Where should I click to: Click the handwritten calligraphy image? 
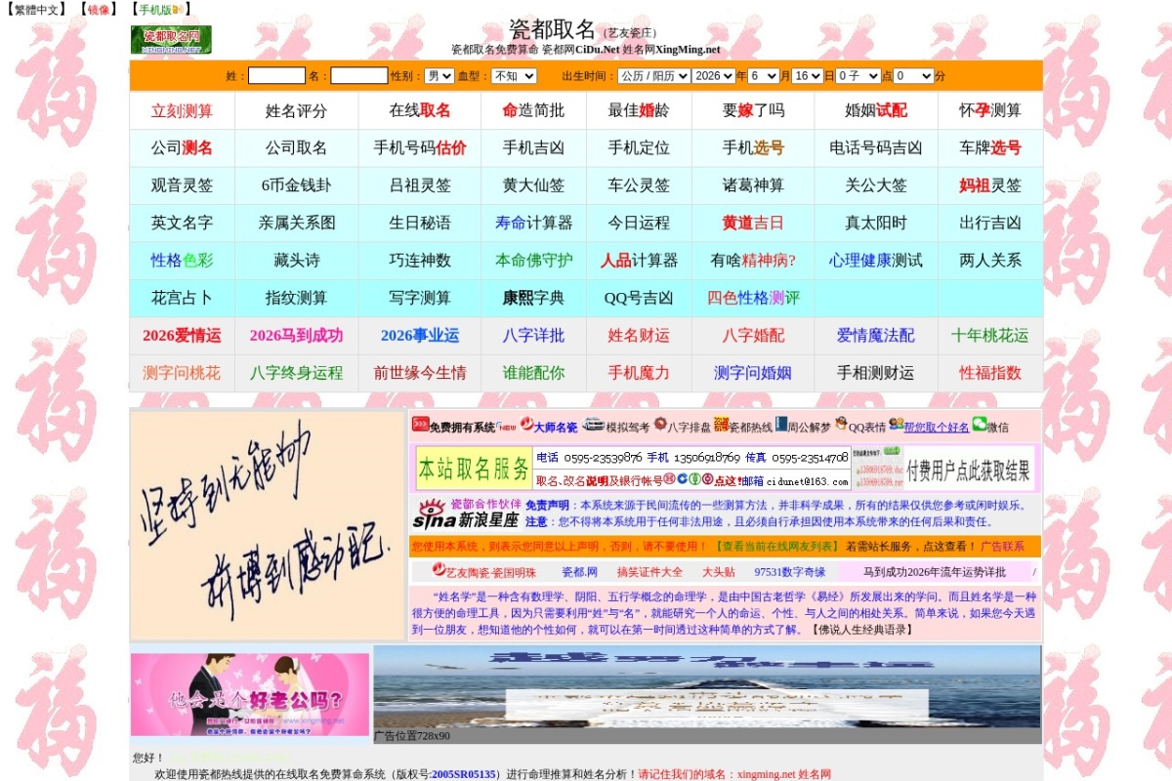coord(268,525)
